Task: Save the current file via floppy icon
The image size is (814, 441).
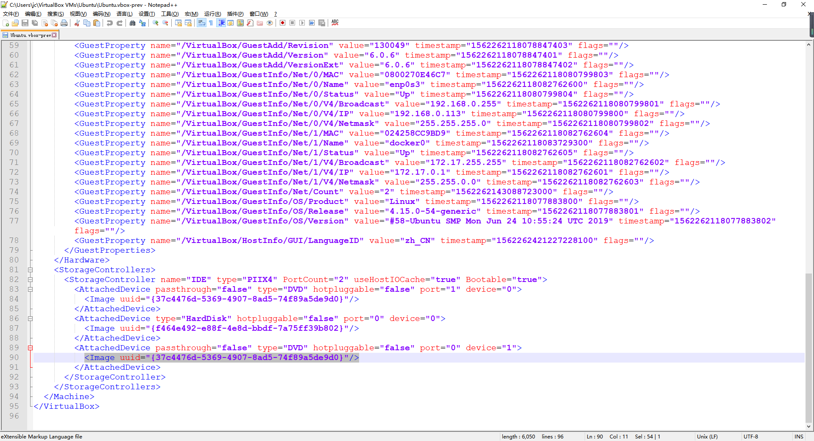Action: pos(25,23)
